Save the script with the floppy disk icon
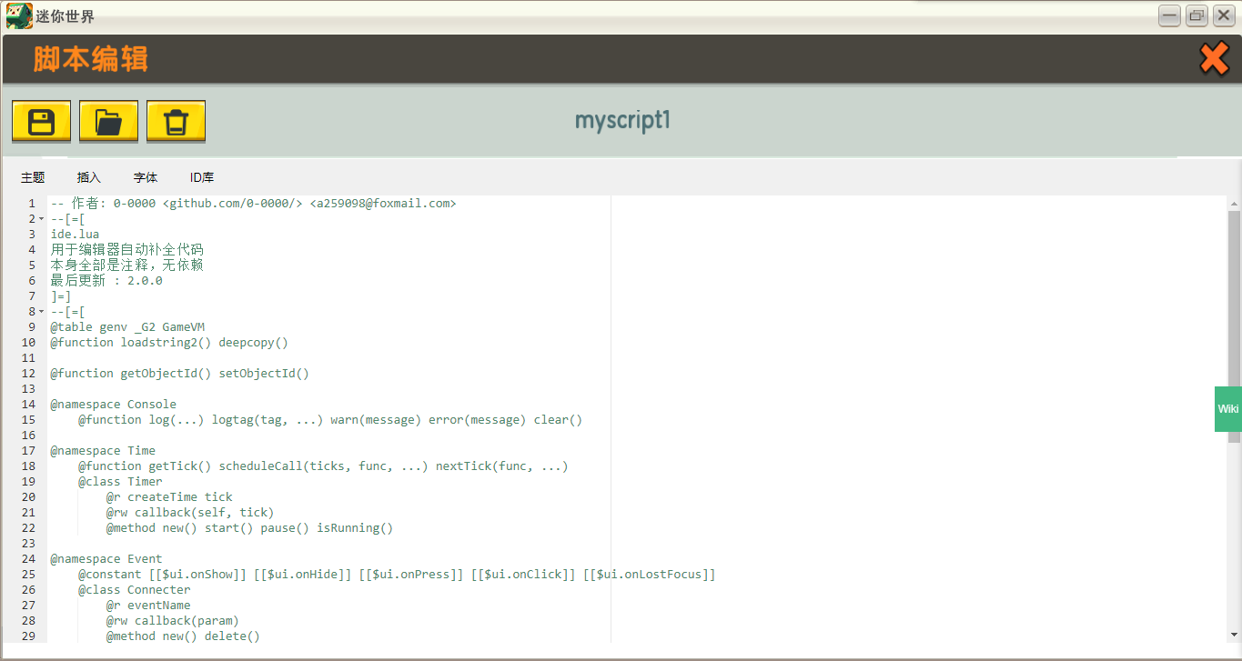Viewport: 1242px width, 661px height. pos(41,121)
